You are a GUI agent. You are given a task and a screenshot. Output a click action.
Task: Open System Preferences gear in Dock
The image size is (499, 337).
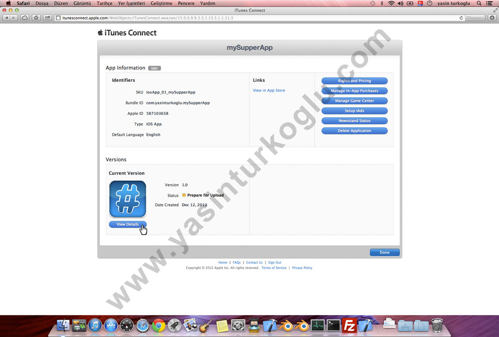pyautogui.click(x=238, y=326)
